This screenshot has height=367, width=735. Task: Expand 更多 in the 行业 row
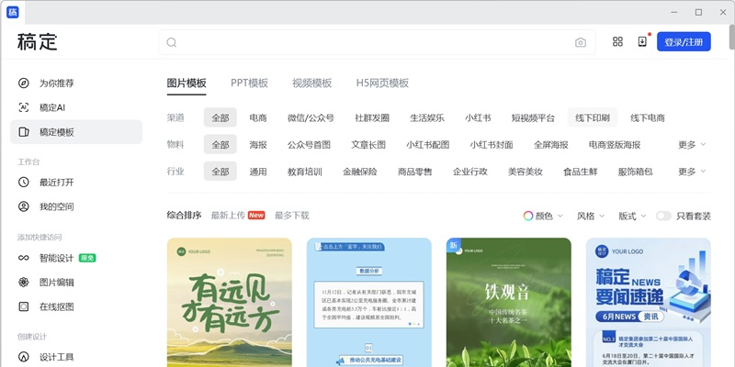(x=692, y=172)
